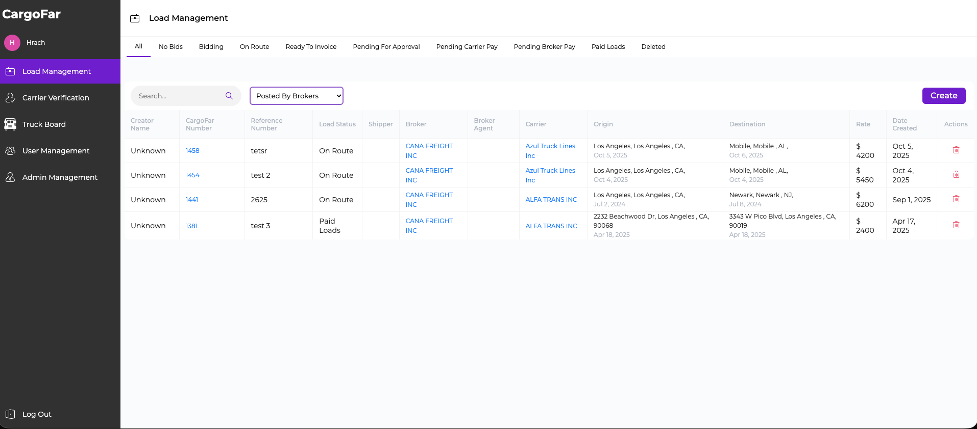This screenshot has height=429, width=977.
Task: Delete load 1458 with trash icon
Action: point(956,150)
